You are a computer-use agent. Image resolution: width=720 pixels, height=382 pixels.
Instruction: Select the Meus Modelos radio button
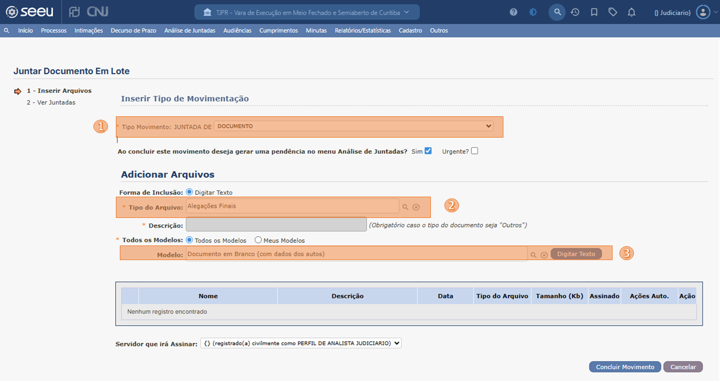coord(257,240)
